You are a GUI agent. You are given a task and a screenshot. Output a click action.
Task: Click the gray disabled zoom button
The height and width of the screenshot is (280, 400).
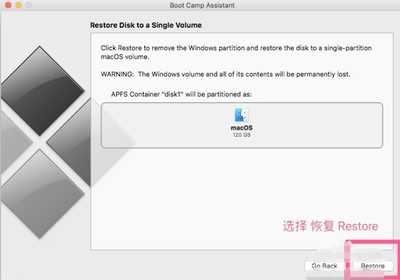coord(28,5)
